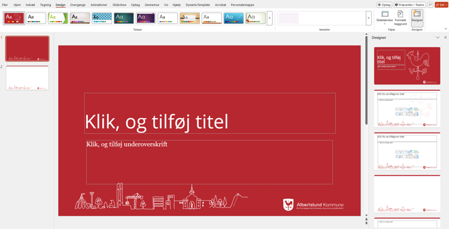449x229 pixels.
Task: Switch to the Gennemse tab
Action: click(x=152, y=5)
